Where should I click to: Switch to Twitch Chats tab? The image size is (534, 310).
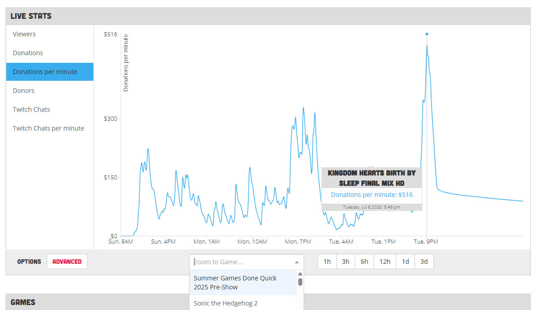pos(50,109)
